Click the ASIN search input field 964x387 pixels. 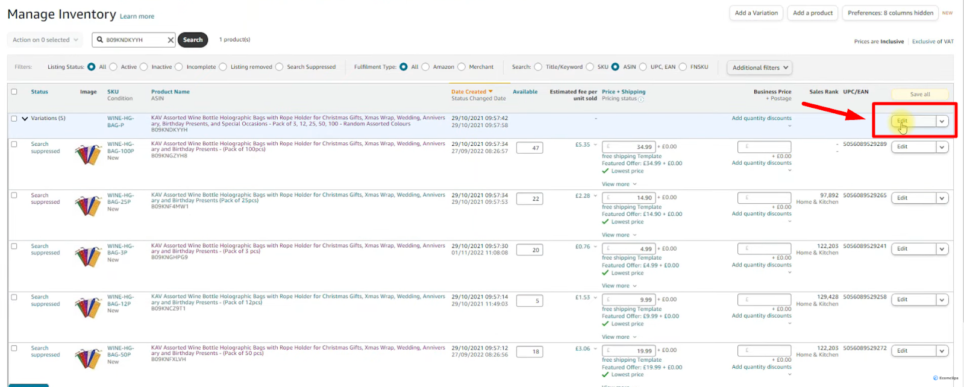point(134,40)
